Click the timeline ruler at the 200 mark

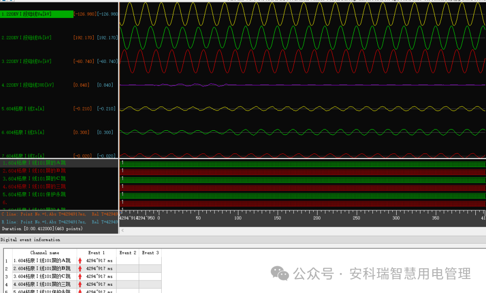click(x=316, y=218)
